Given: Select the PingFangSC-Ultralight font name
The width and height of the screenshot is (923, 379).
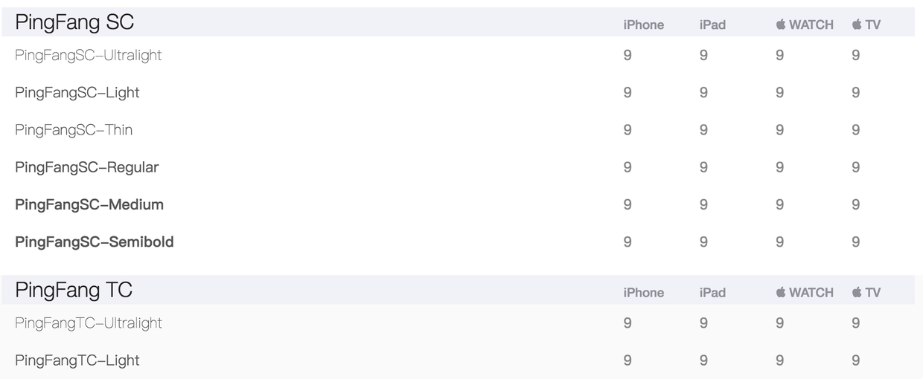Looking at the screenshot, I should pyautogui.click(x=88, y=55).
